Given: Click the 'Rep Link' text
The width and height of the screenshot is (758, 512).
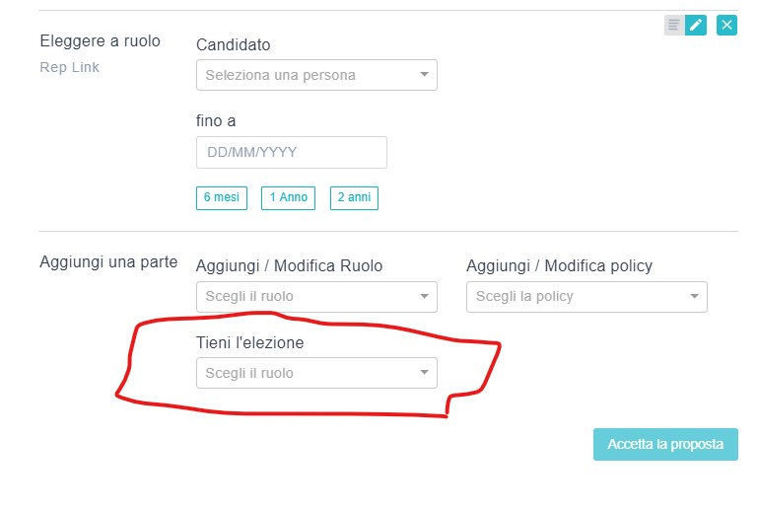Looking at the screenshot, I should (69, 67).
